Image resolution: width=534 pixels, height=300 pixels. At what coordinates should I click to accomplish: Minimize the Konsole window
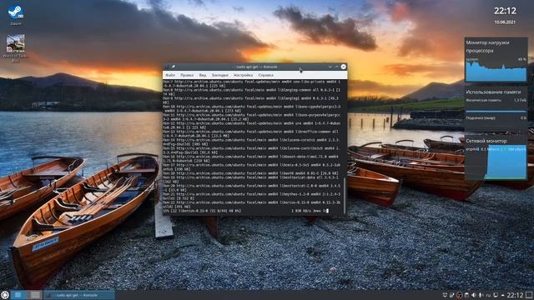click(x=330, y=67)
